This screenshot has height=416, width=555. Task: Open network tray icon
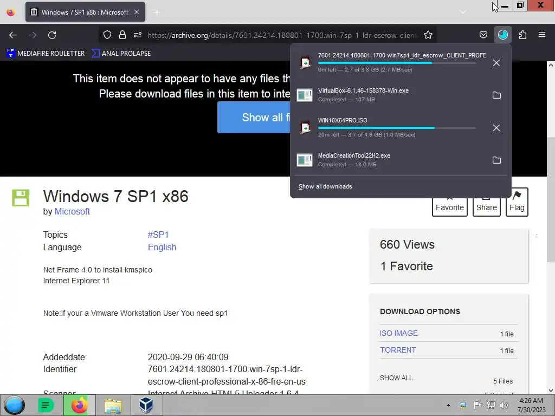pyautogui.click(x=491, y=405)
